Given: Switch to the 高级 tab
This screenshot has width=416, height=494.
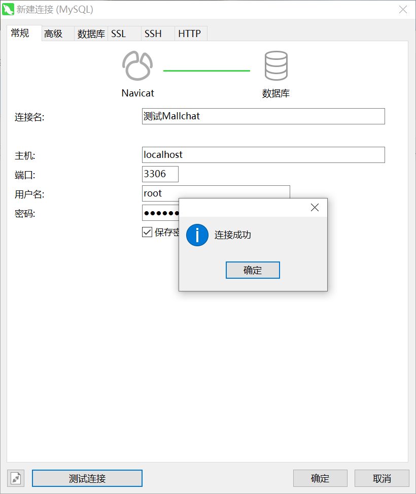Looking at the screenshot, I should point(57,34).
